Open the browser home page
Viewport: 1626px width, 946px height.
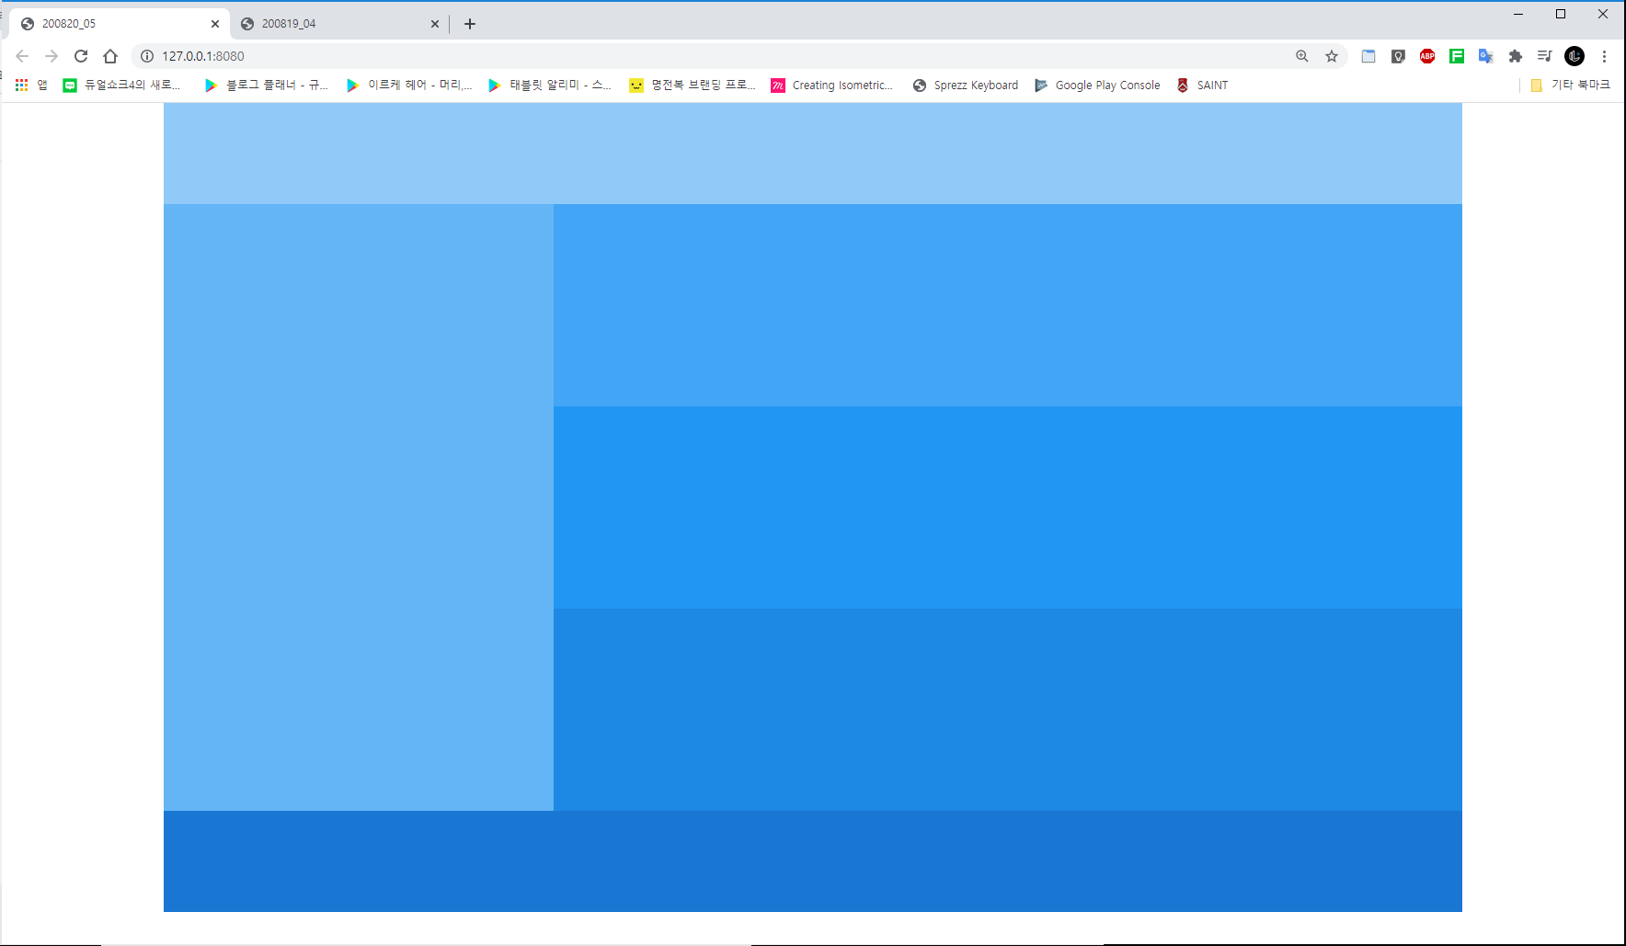pos(110,56)
